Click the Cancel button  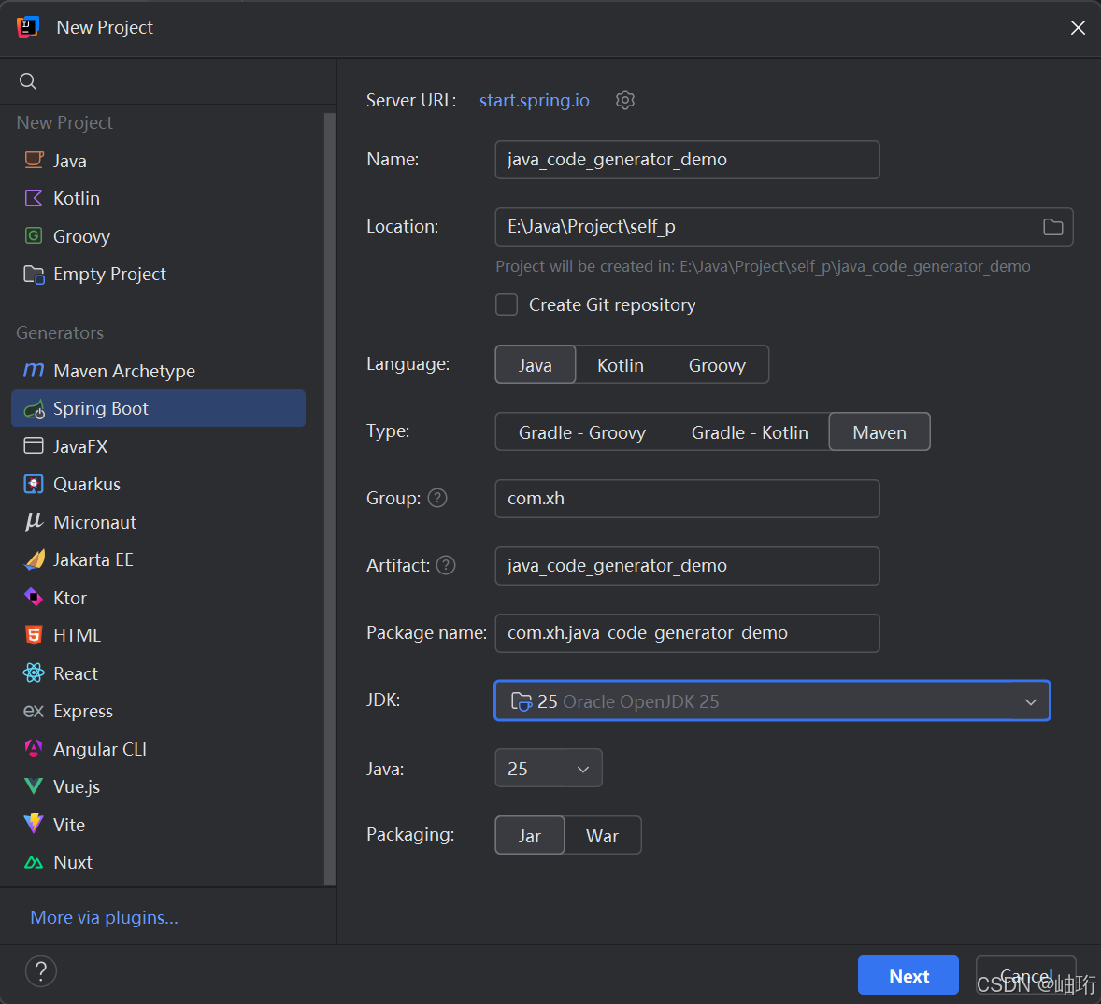(x=1025, y=975)
